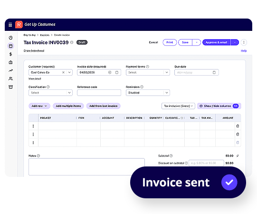Click Cancel to discard invoice
This screenshot has height=214, width=257.
153,42
